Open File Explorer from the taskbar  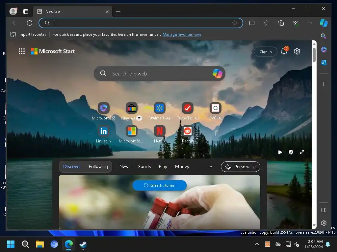coord(40,244)
